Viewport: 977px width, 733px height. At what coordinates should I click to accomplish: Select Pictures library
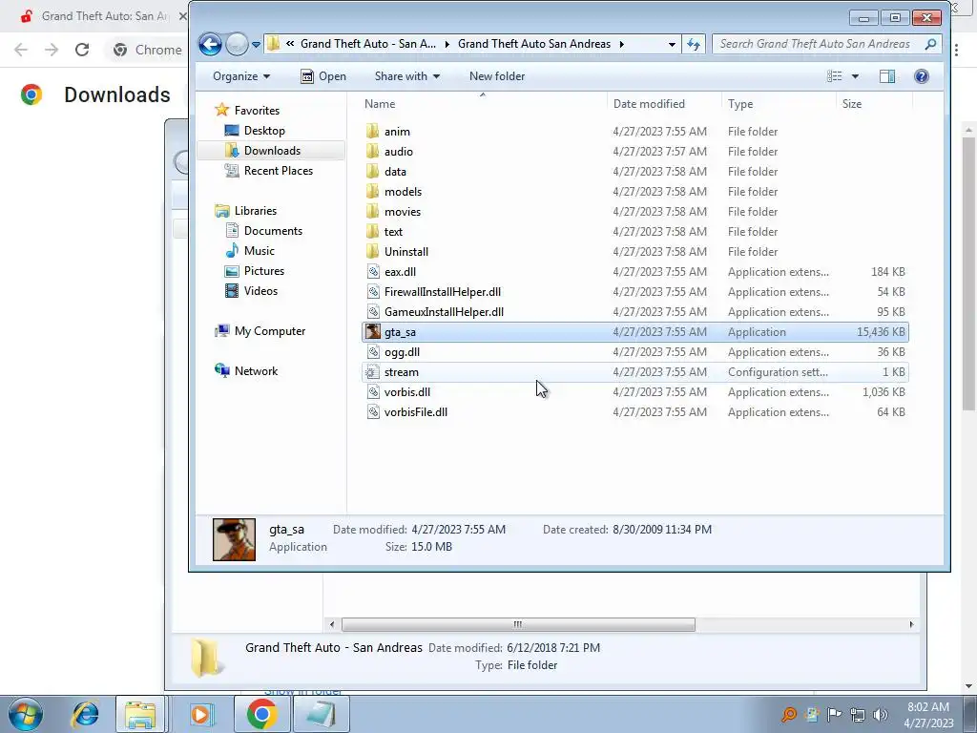263,270
